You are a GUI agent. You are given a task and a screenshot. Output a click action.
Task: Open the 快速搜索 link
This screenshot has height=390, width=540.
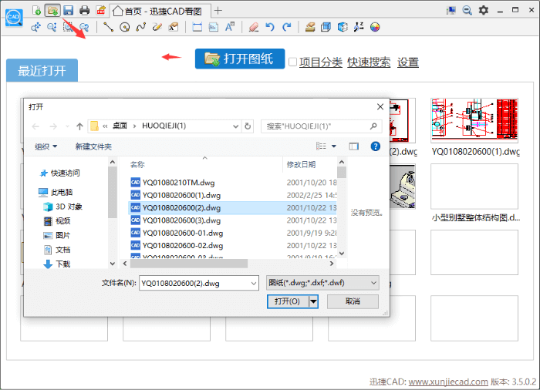[x=369, y=62]
